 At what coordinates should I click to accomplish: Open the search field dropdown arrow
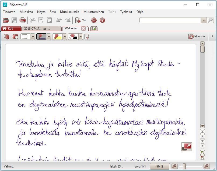(204, 20)
